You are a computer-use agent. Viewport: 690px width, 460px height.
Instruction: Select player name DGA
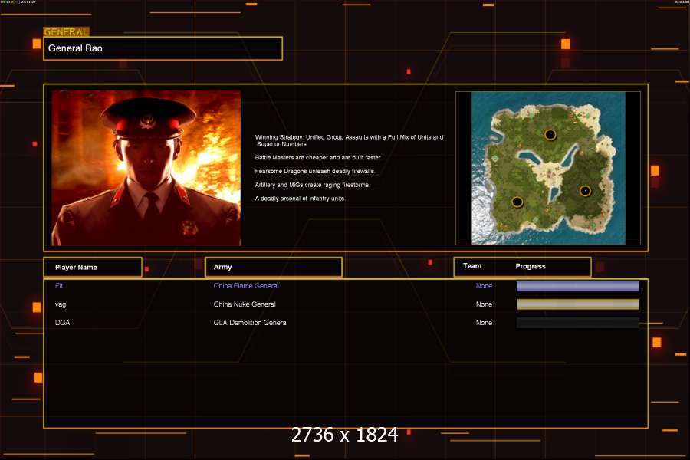pos(63,323)
